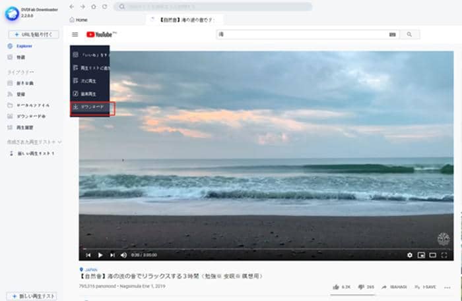Open Explorer in the sidebar
The height and width of the screenshot is (301, 462).
point(20,46)
